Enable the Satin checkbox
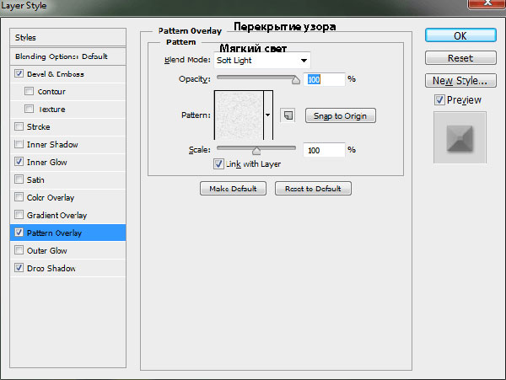506x380 pixels. click(19, 179)
